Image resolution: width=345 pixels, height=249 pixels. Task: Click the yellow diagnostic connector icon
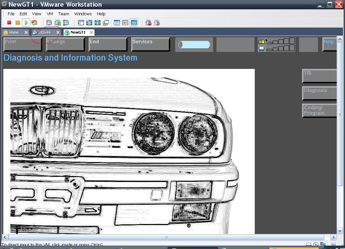(261, 42)
